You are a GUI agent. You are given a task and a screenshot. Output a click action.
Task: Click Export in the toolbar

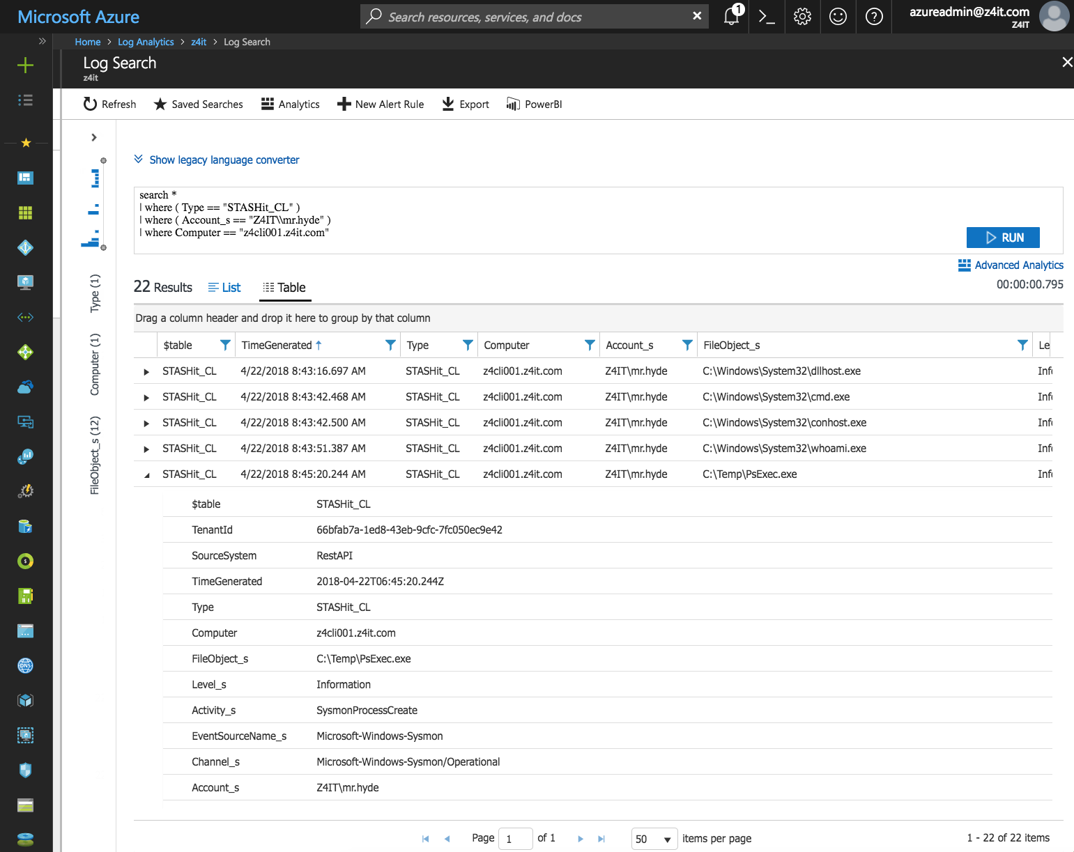tap(466, 104)
